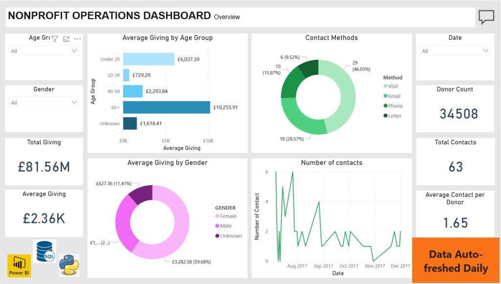Click the Data Auto-freshed Daily banner
Screen dimensions: 501x284
click(x=455, y=260)
